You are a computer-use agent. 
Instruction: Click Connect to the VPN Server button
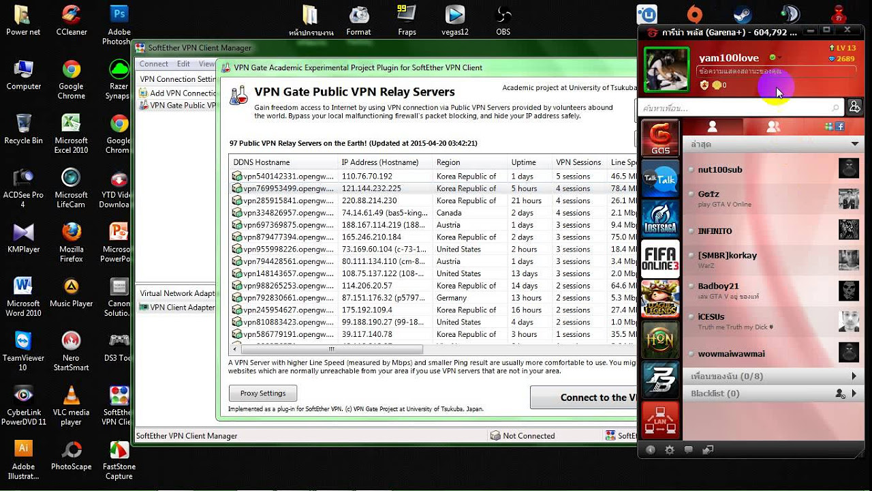584,398
